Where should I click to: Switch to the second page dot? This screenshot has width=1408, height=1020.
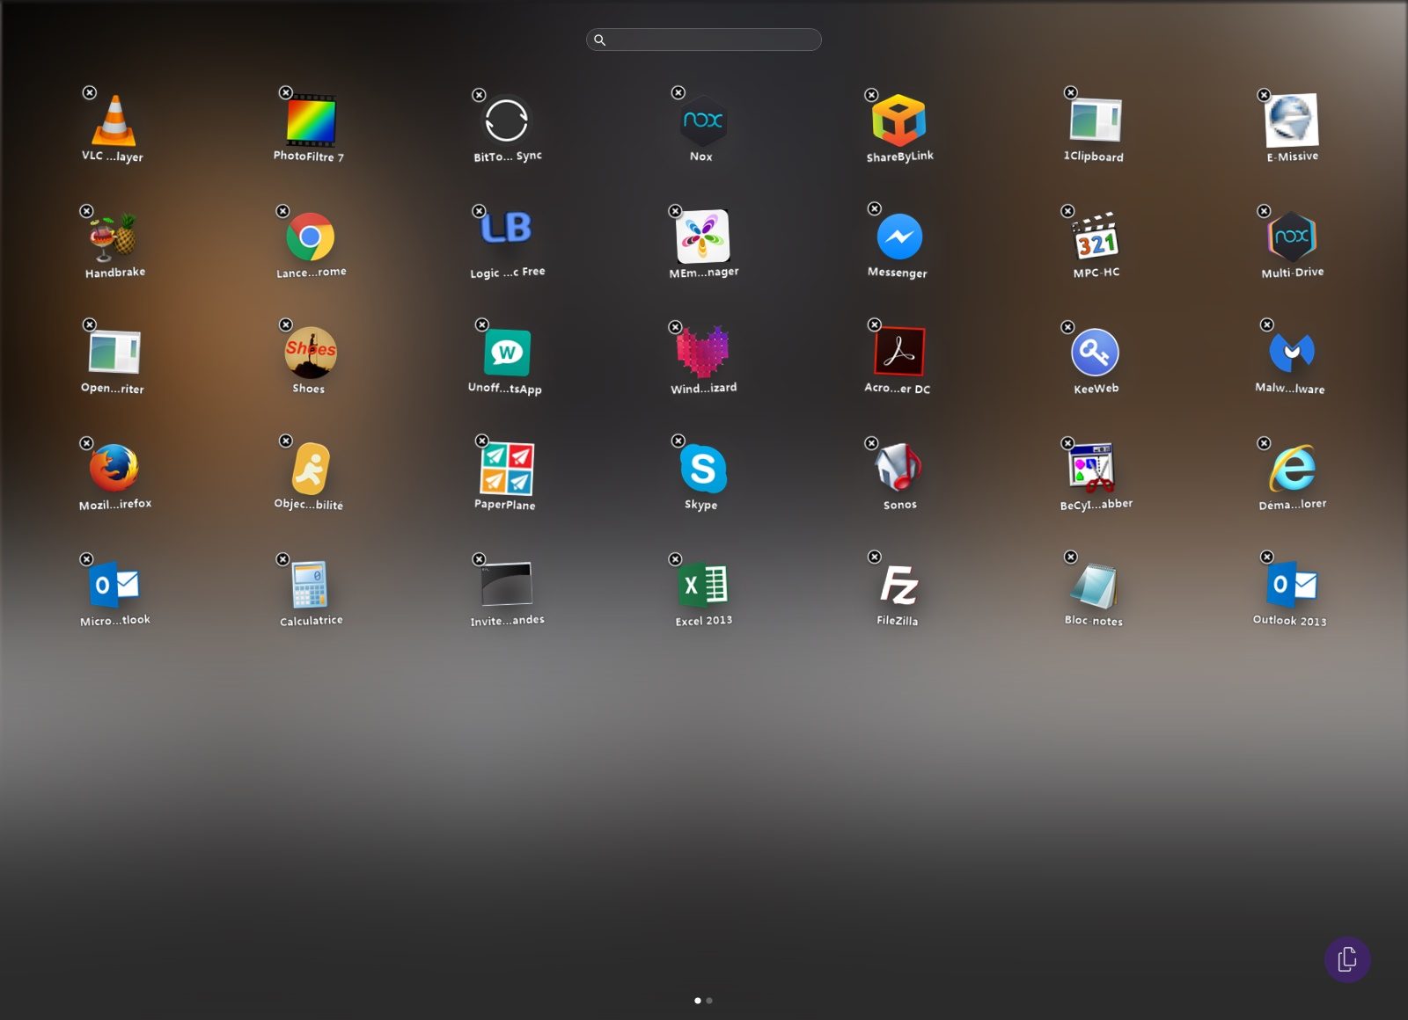coord(709,1001)
